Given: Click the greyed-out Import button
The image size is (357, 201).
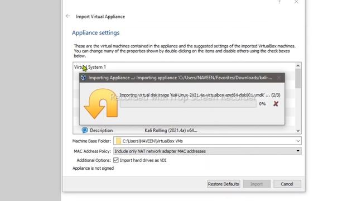Looking at the screenshot, I should tap(257, 184).
